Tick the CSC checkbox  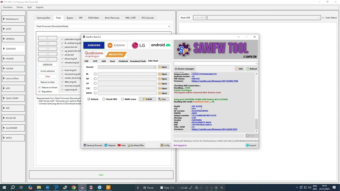point(95,88)
